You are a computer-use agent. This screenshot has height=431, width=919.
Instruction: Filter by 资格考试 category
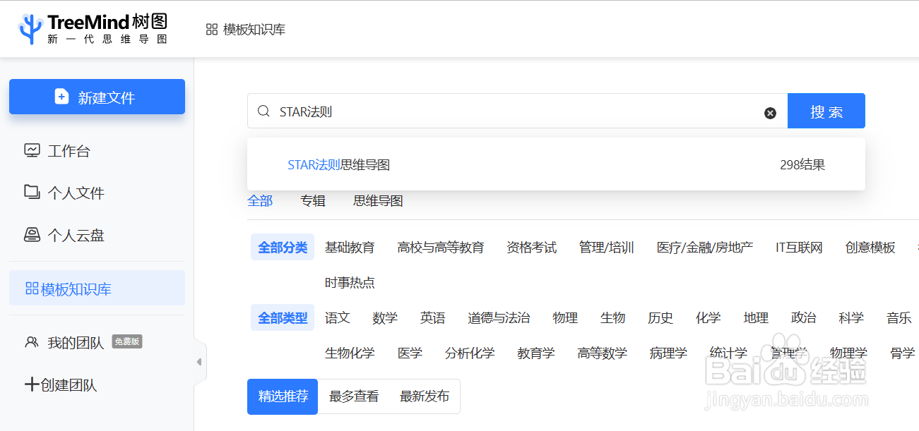[x=531, y=248]
